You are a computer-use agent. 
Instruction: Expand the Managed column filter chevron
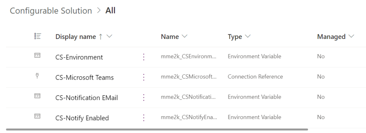(x=351, y=36)
